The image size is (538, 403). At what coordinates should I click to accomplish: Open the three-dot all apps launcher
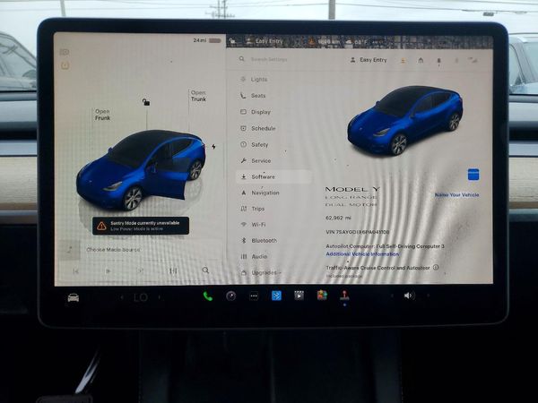click(x=254, y=296)
